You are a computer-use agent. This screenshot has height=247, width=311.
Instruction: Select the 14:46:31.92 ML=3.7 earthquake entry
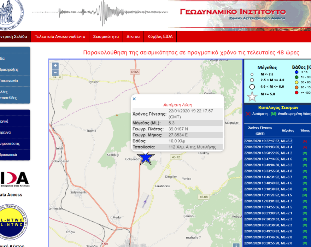[x=268, y=177]
